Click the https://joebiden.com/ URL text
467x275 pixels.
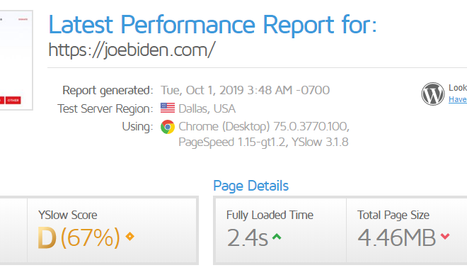point(132,50)
